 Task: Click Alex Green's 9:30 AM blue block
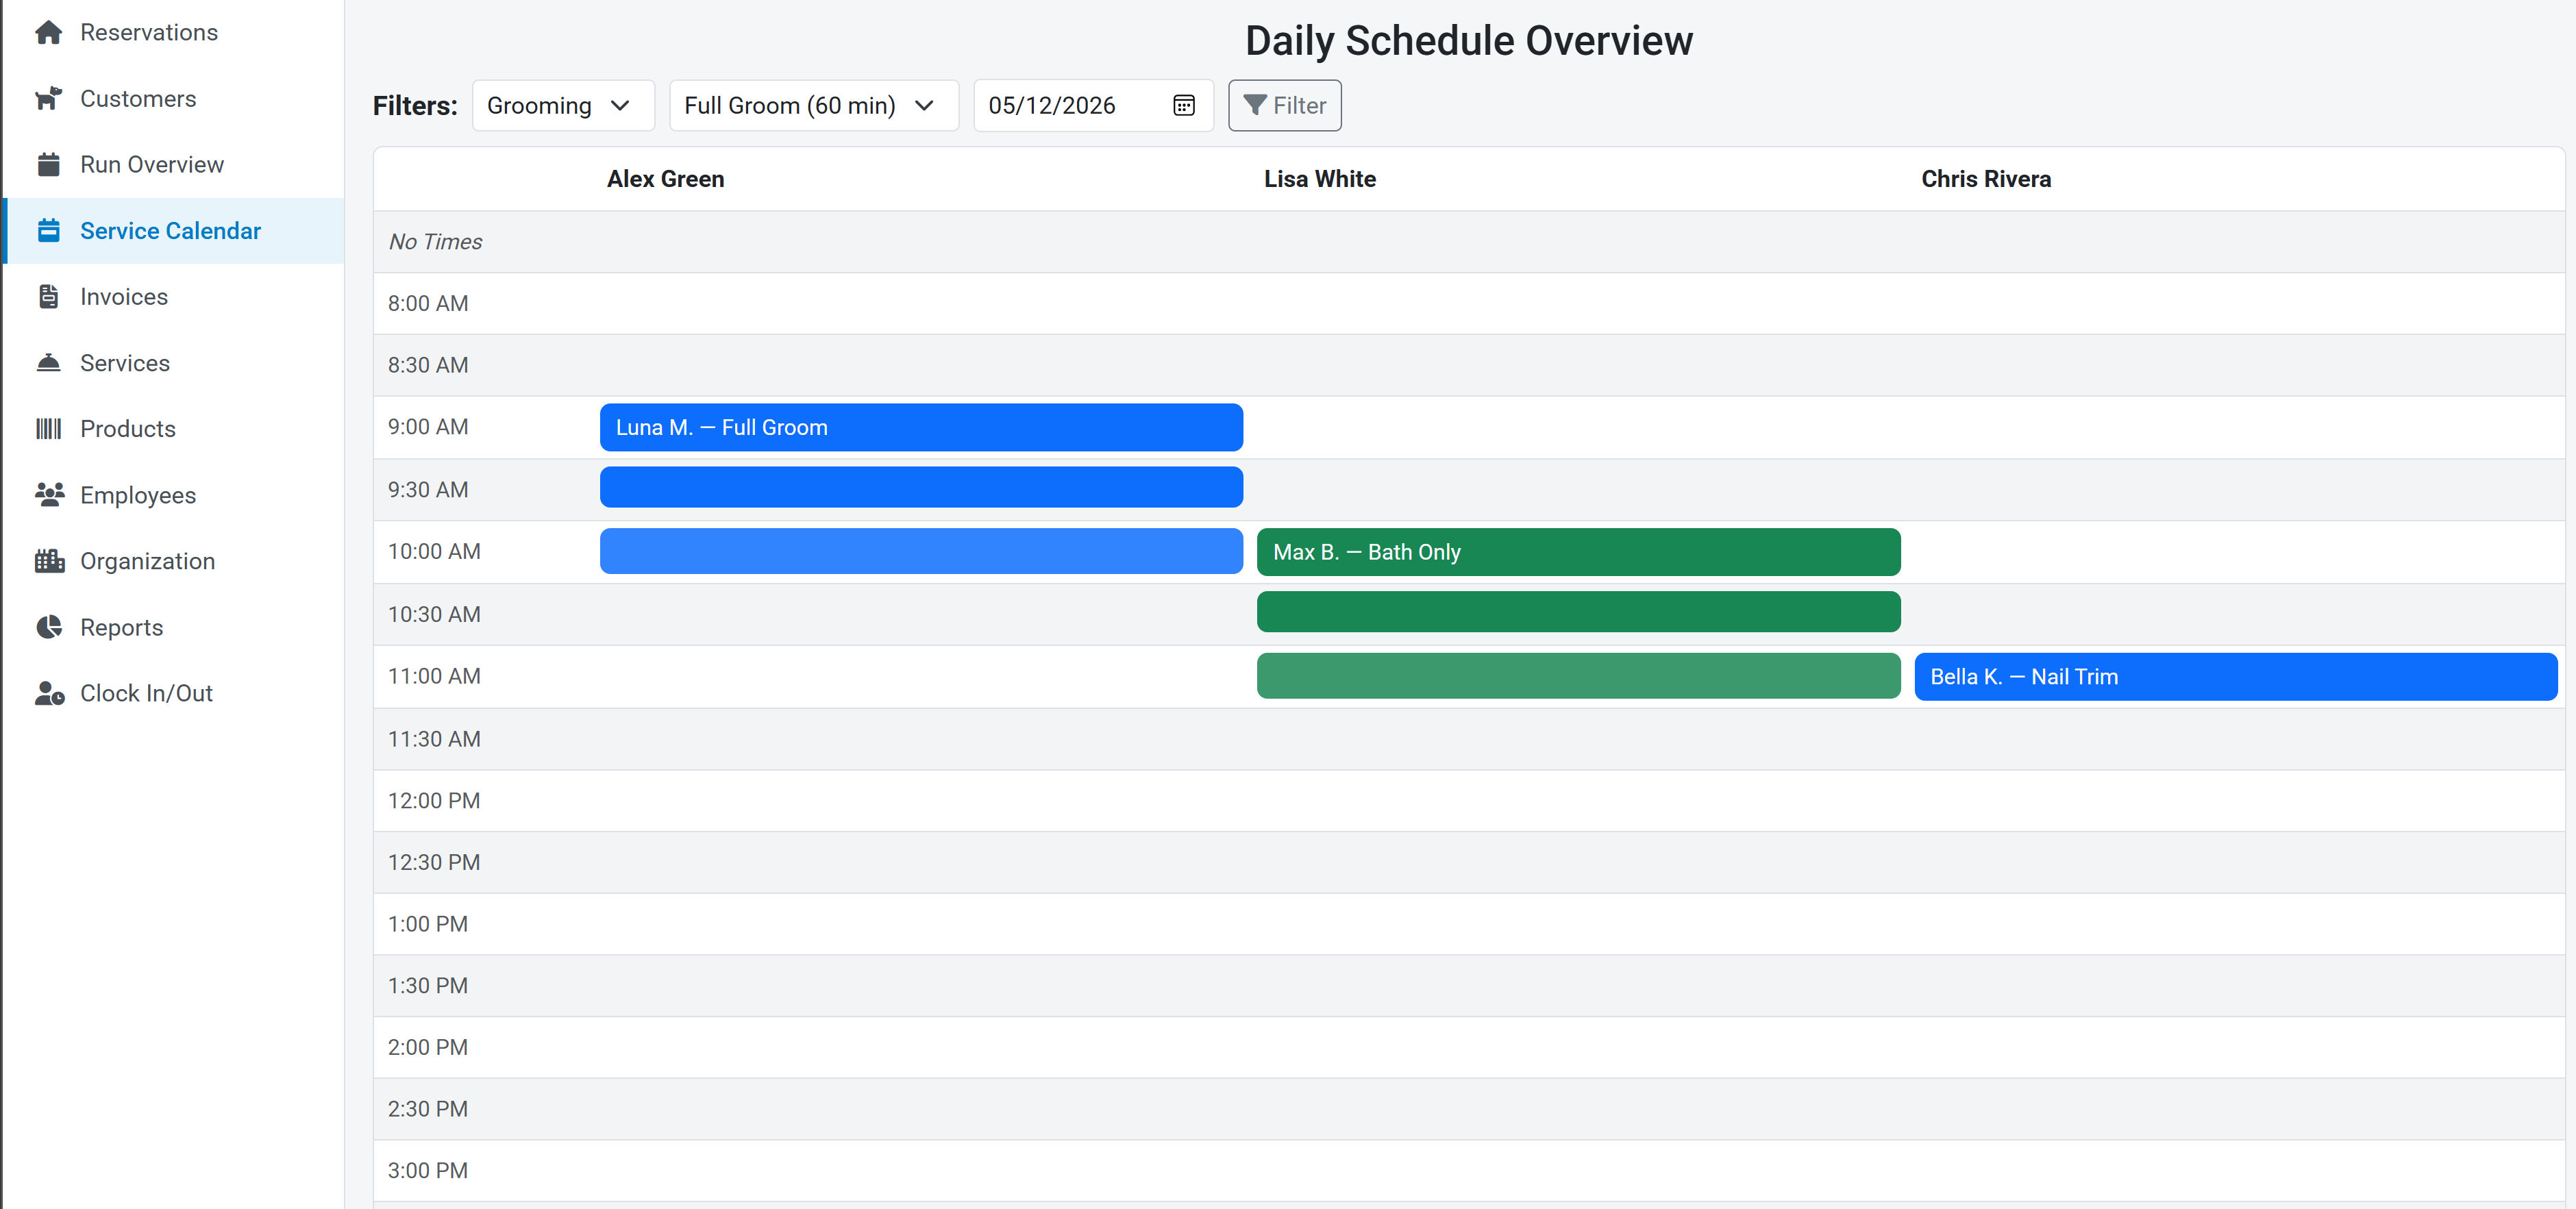click(921, 487)
